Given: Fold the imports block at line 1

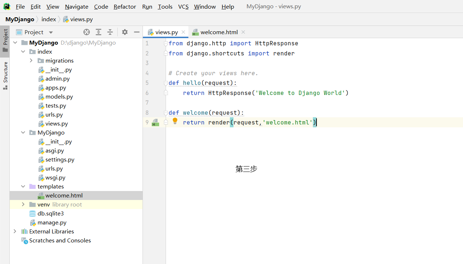Looking at the screenshot, I should coord(166,44).
